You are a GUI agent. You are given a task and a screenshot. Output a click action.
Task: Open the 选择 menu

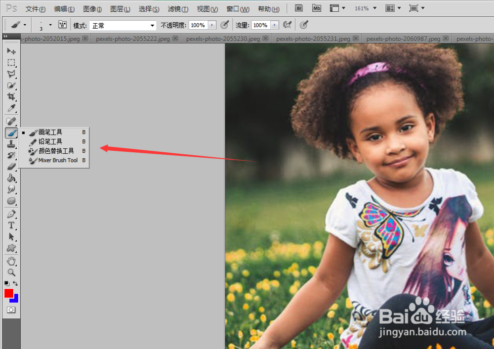pos(149,9)
